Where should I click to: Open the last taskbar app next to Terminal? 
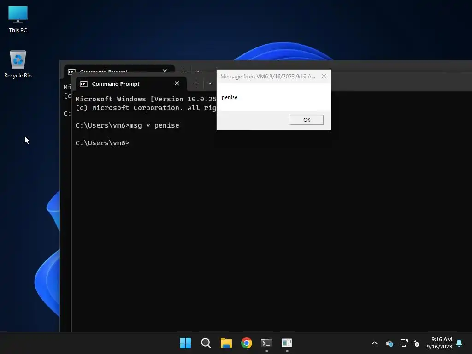(287, 343)
